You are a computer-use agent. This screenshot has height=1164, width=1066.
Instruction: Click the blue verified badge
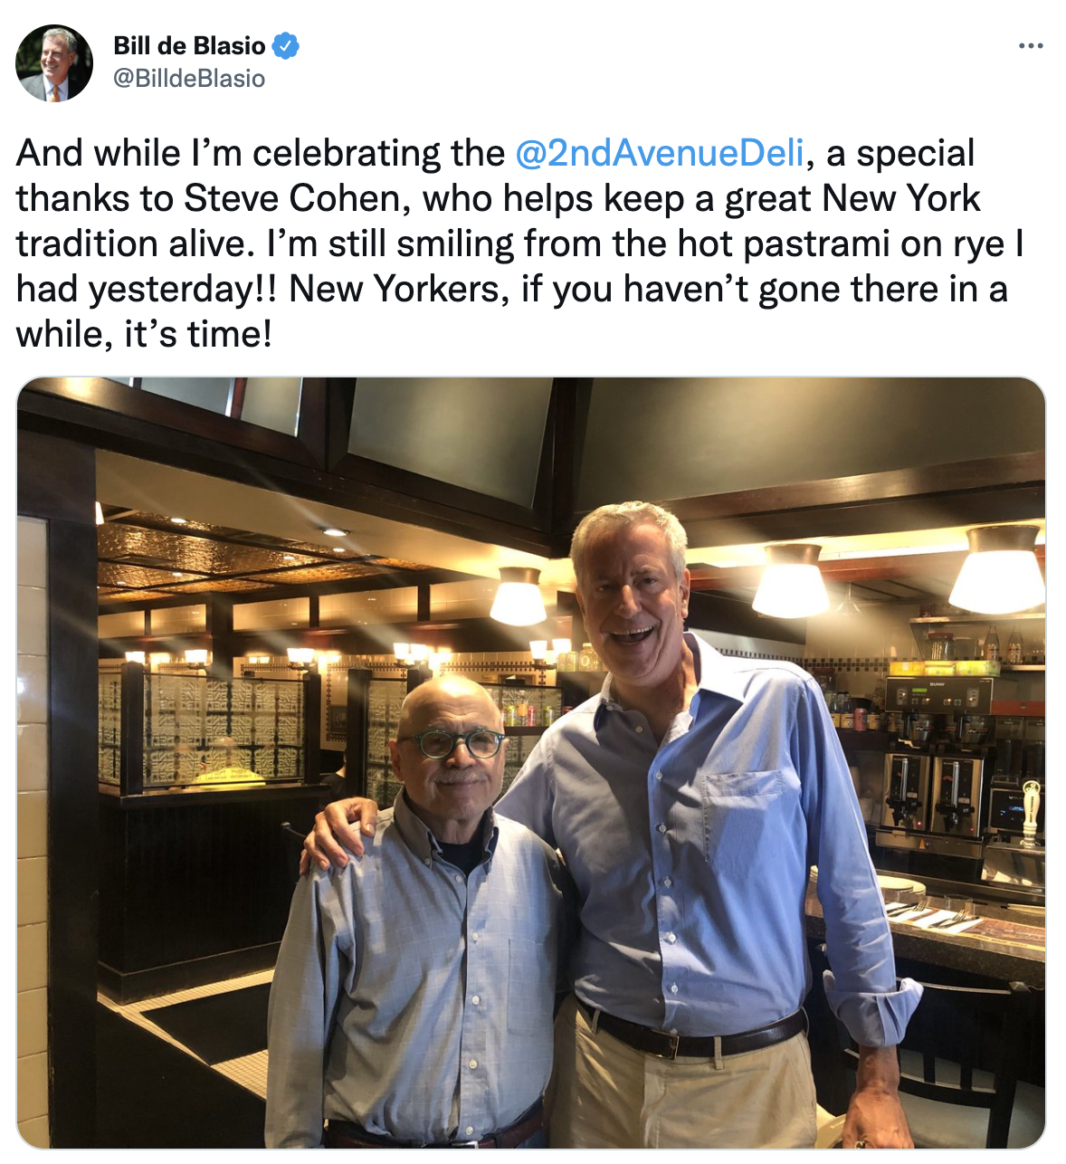(286, 45)
